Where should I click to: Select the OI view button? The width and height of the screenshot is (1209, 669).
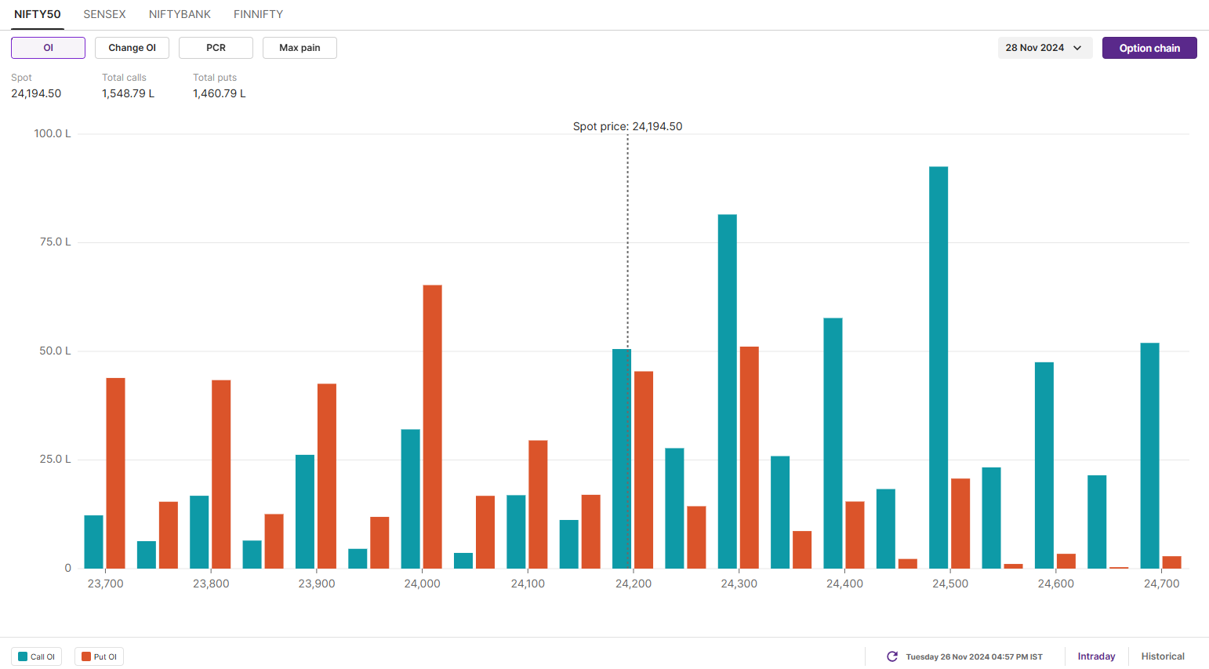pyautogui.click(x=48, y=48)
